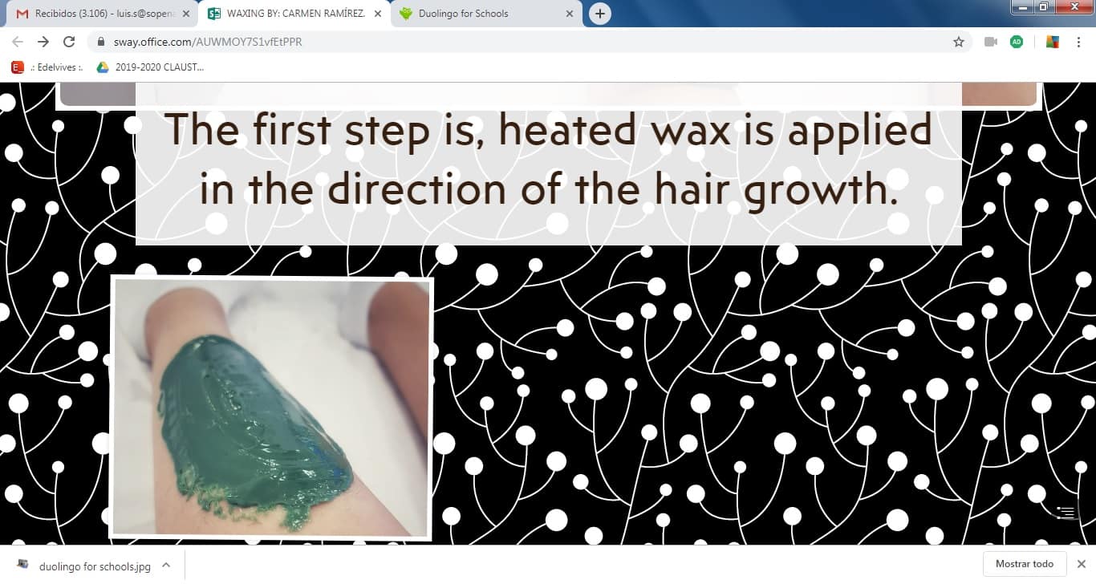
Task: Open the Sway navigation outline icon
Action: pos(1065,511)
